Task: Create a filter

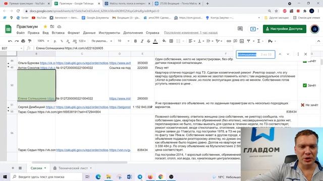Action: coord(249,41)
